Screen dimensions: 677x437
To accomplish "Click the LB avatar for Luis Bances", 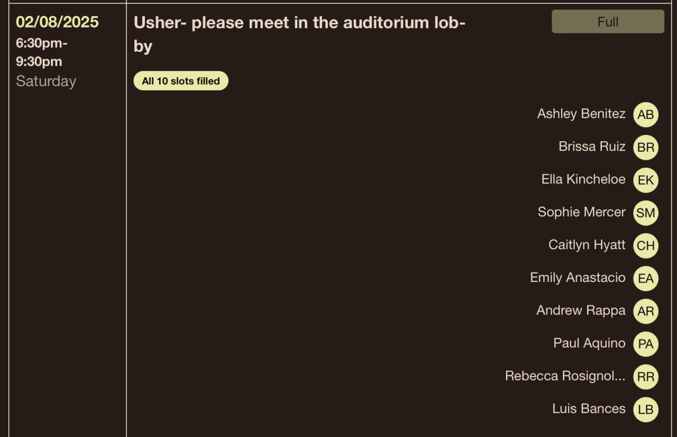I will 645,410.
